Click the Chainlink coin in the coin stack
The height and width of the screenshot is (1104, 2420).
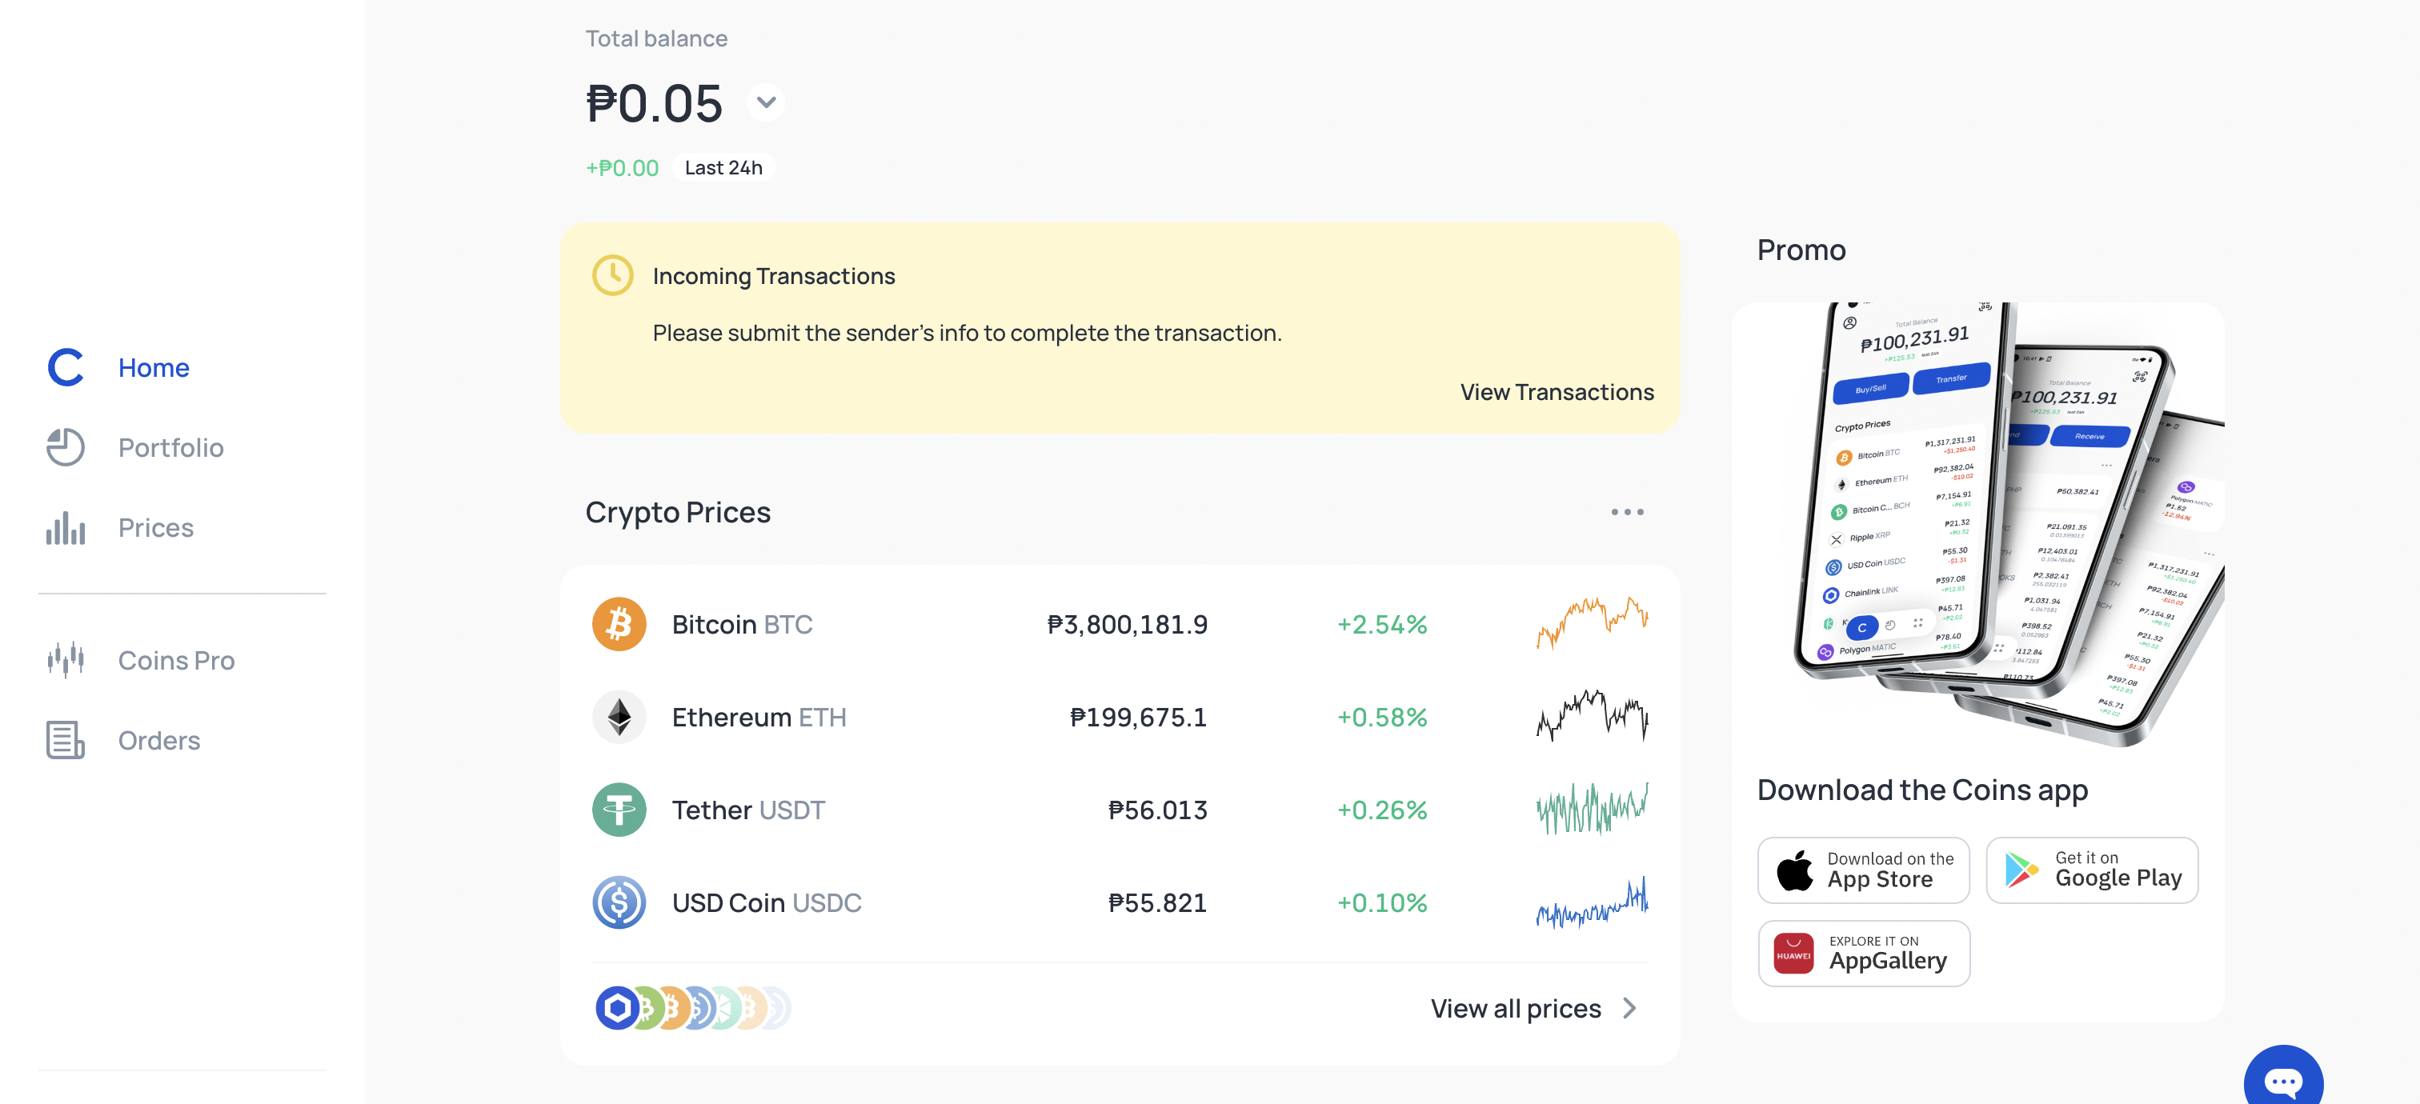click(x=617, y=1008)
